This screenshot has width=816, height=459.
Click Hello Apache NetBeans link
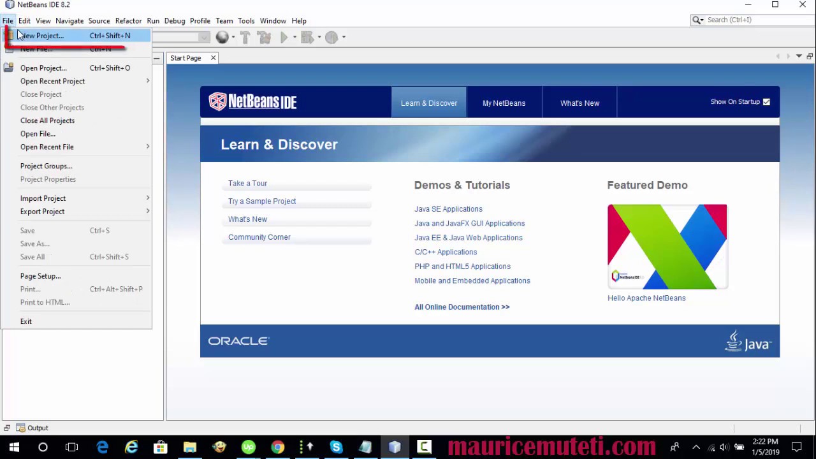pos(646,298)
